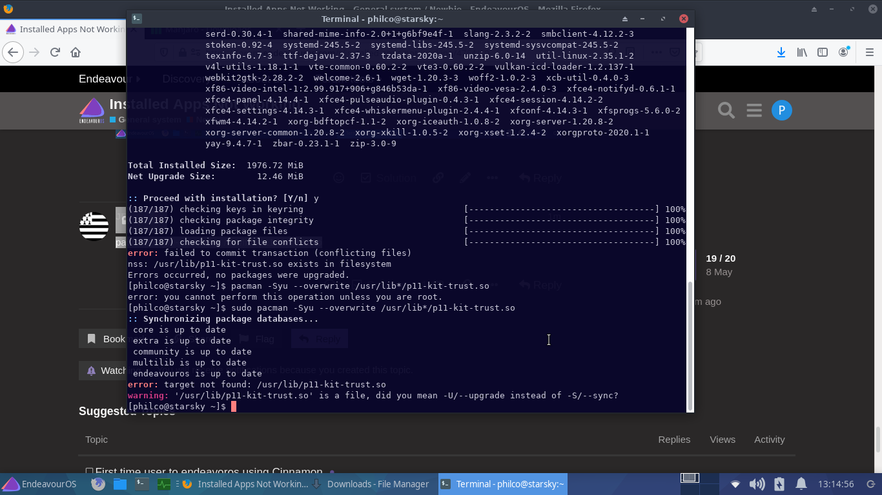Click session logout icon in tray
Screen dimensions: 882x495
[870, 484]
